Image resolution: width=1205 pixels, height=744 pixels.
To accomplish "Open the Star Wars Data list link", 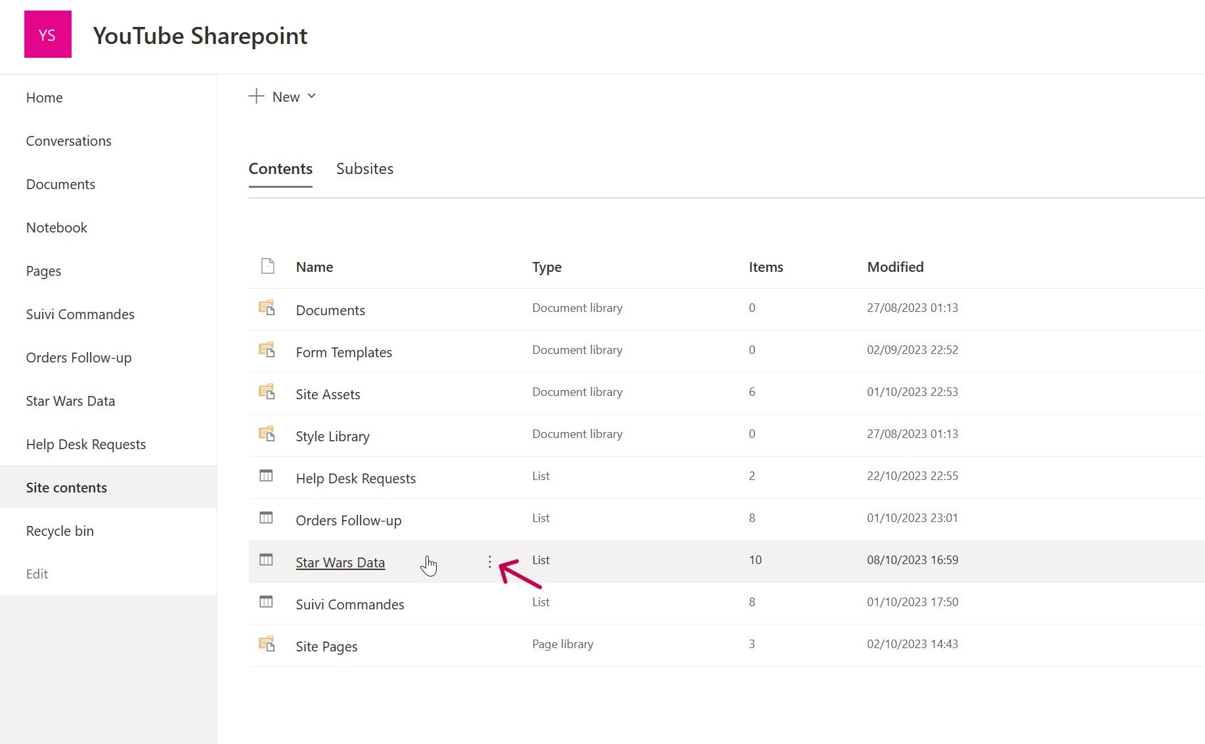I will pos(340,563).
